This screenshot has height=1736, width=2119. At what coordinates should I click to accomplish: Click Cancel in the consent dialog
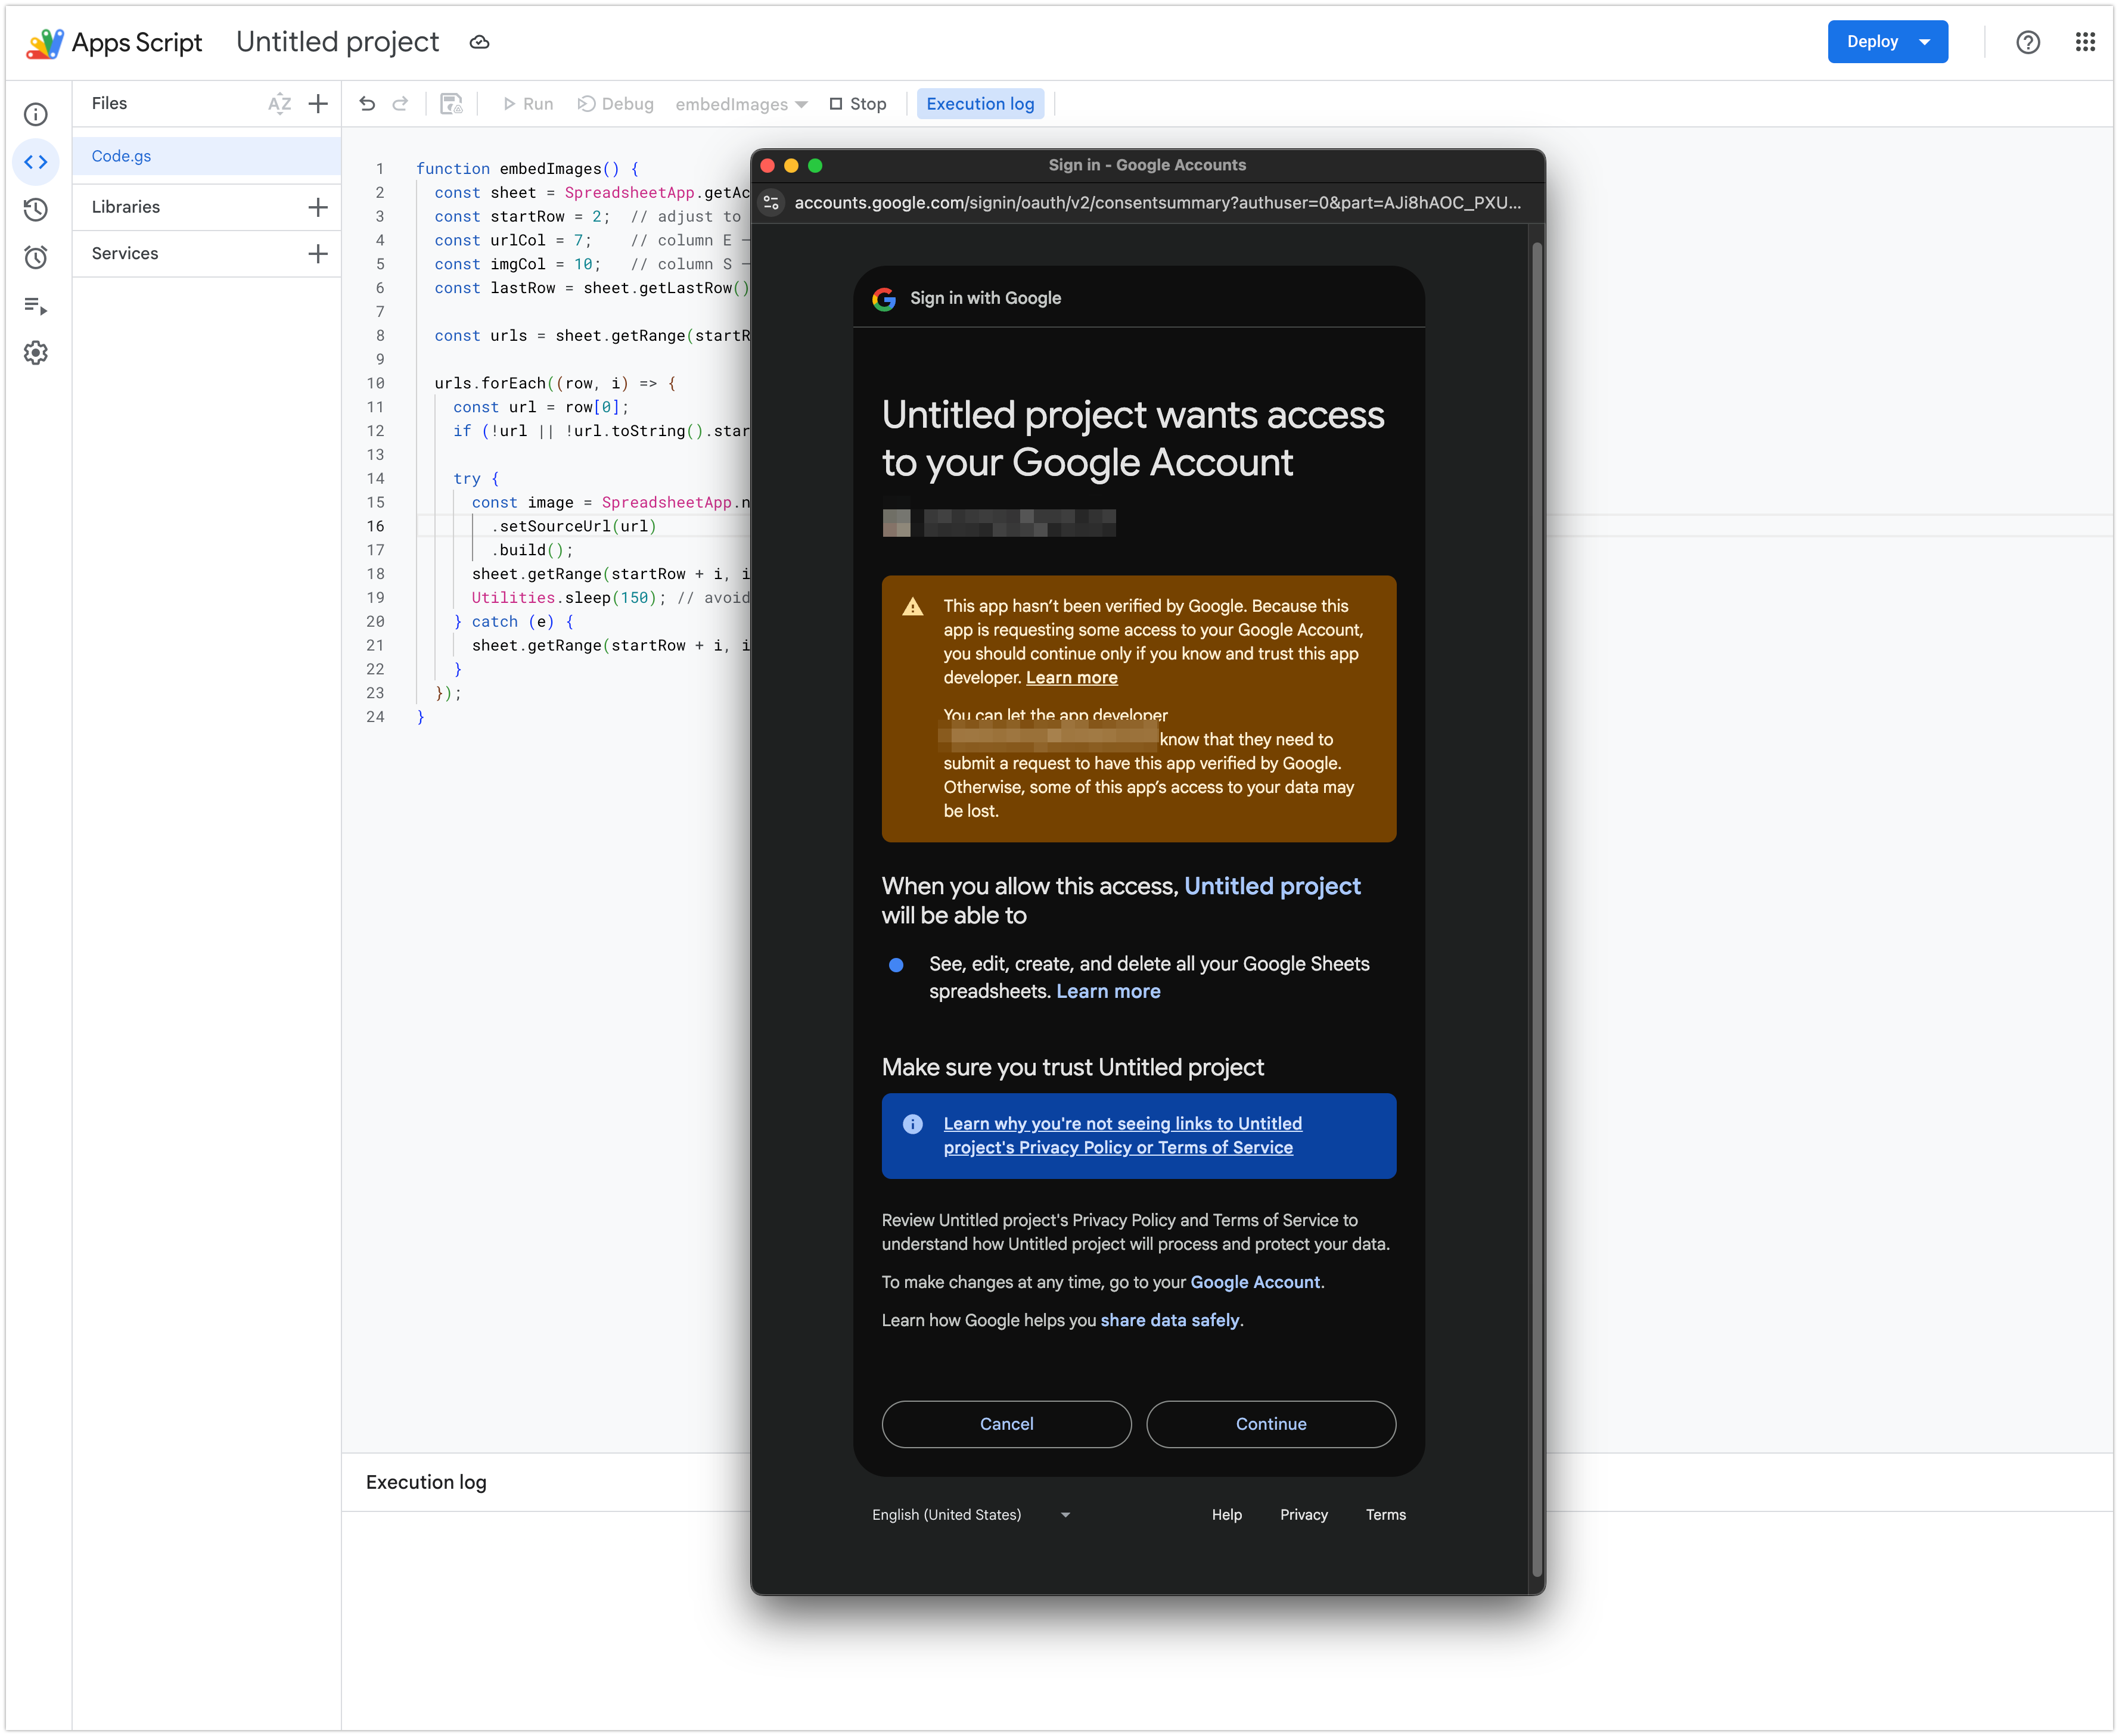[1006, 1424]
